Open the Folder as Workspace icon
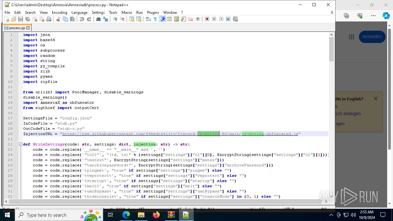 tap(191, 19)
